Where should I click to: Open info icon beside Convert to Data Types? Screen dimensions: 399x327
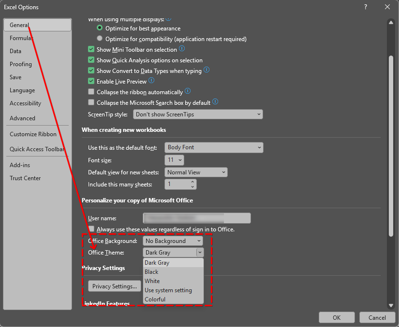[207, 70]
